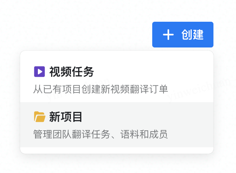
Task: Open the new project folder icon
Action: 39,117
